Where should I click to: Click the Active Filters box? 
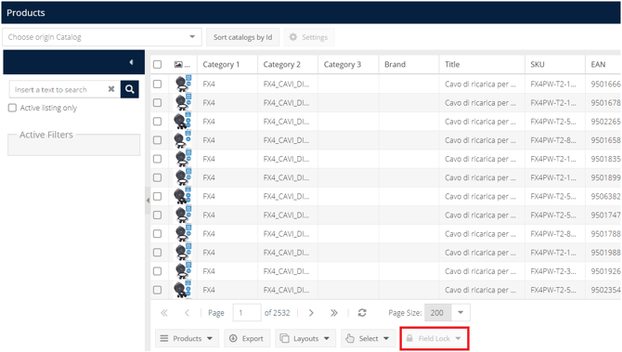pos(73,145)
